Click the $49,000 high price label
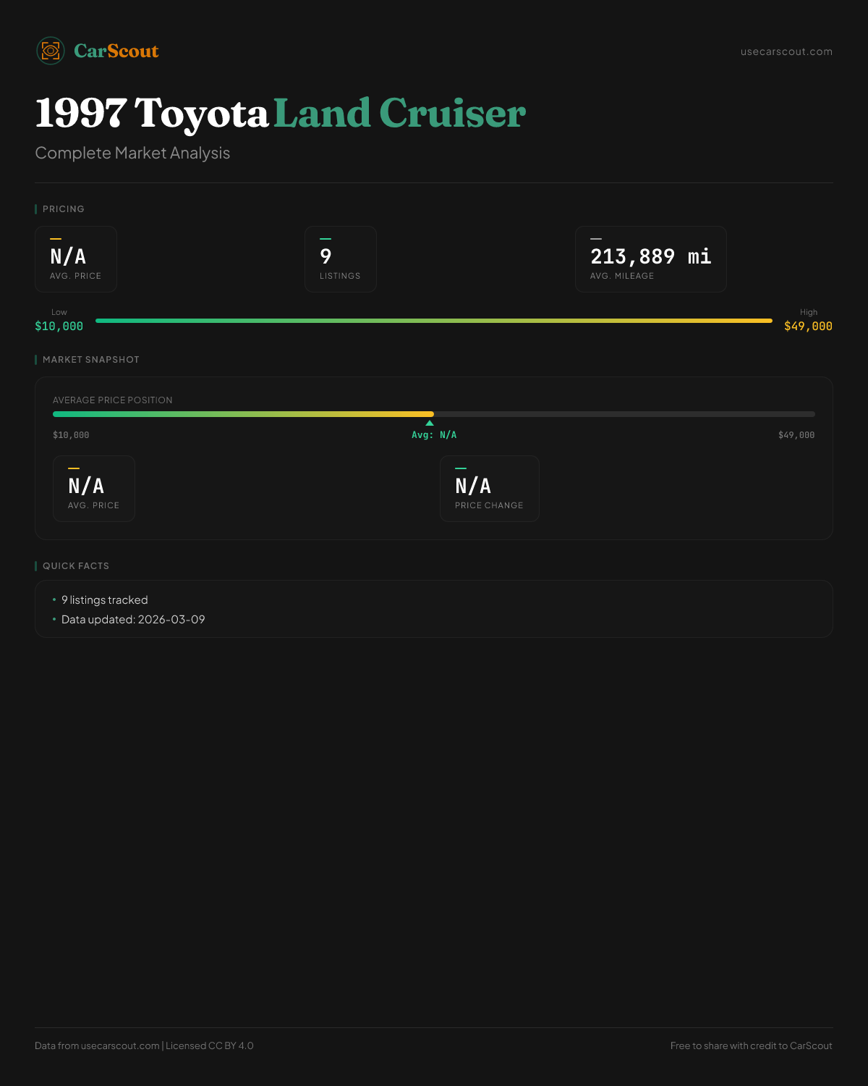The image size is (868, 1086). pos(808,326)
